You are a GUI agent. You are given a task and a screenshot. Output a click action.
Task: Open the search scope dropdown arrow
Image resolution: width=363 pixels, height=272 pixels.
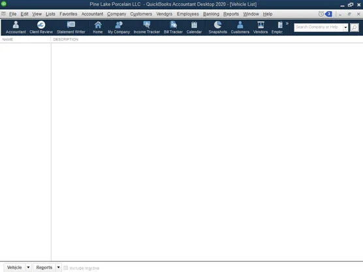click(x=345, y=27)
